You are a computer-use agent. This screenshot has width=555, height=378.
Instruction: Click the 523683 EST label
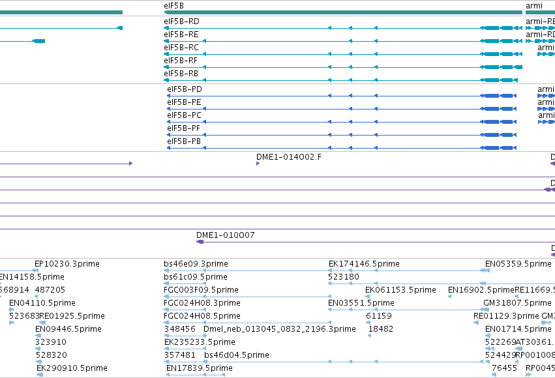pyautogui.click(x=24, y=316)
